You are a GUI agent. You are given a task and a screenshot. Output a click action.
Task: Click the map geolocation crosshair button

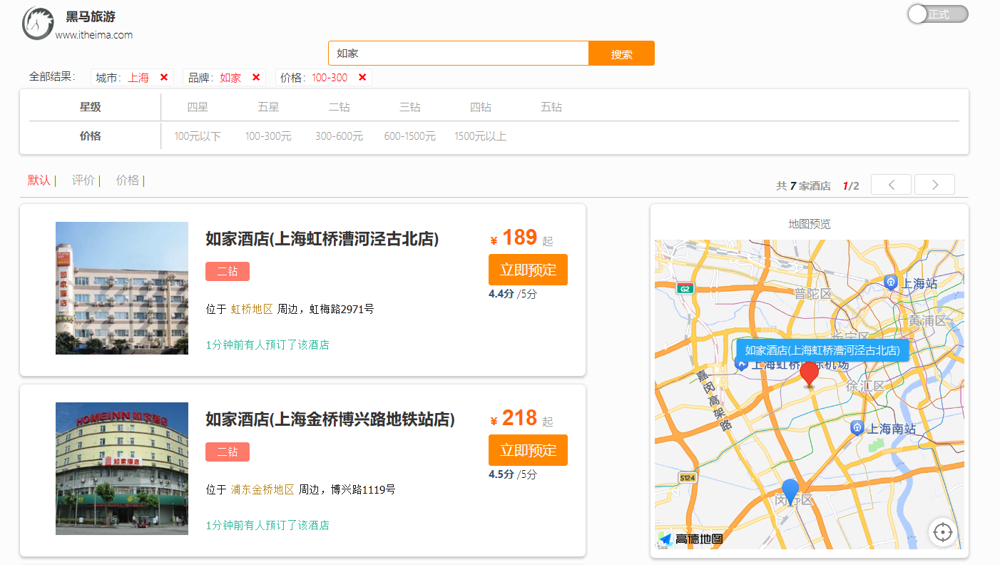[x=943, y=532]
